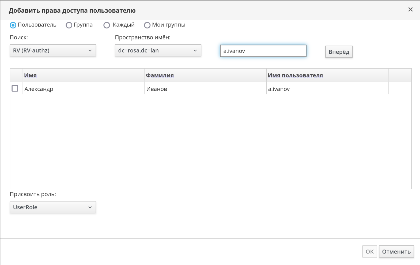Screen dimensions: 420x265
Task: Switch to the Каждый radio option
Action: point(107,25)
